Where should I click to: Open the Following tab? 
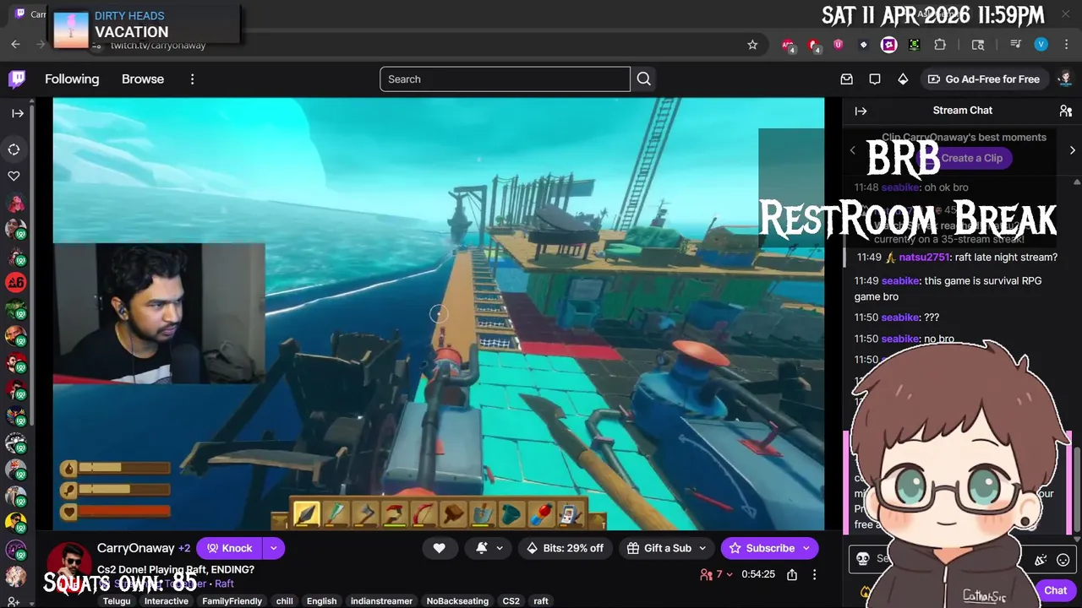pos(72,79)
